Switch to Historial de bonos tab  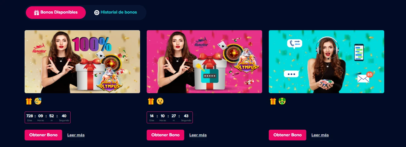[116, 13]
